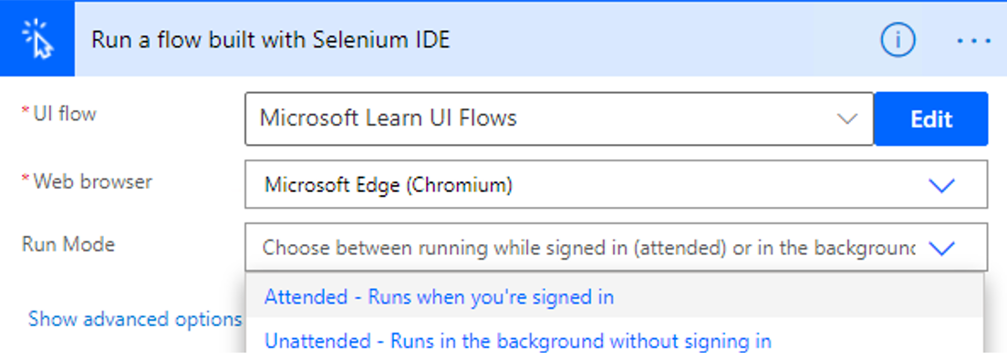
Task: Click the Microsoft Edge (Chromium) selection box
Action: (616, 185)
